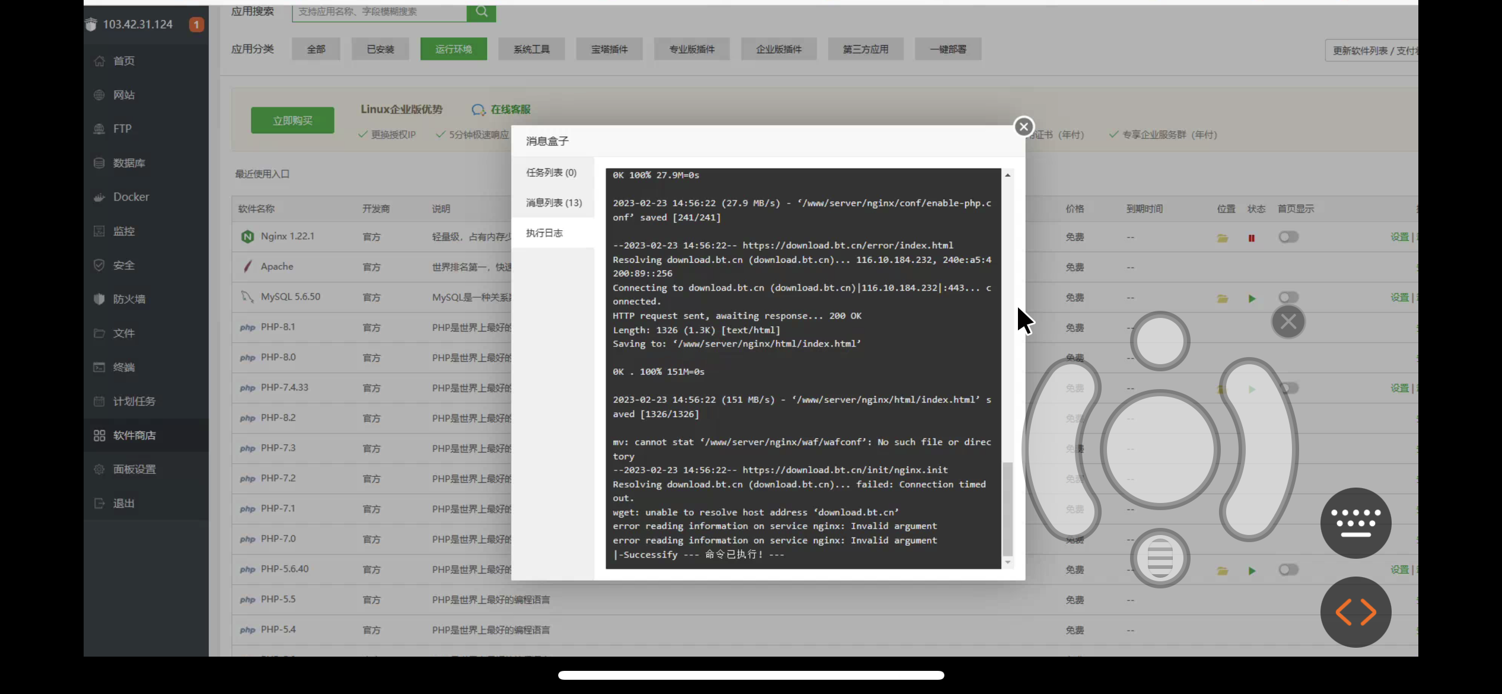Click the log vertical scrollbar thumb
This screenshot has height=694, width=1502.
click(1007, 509)
